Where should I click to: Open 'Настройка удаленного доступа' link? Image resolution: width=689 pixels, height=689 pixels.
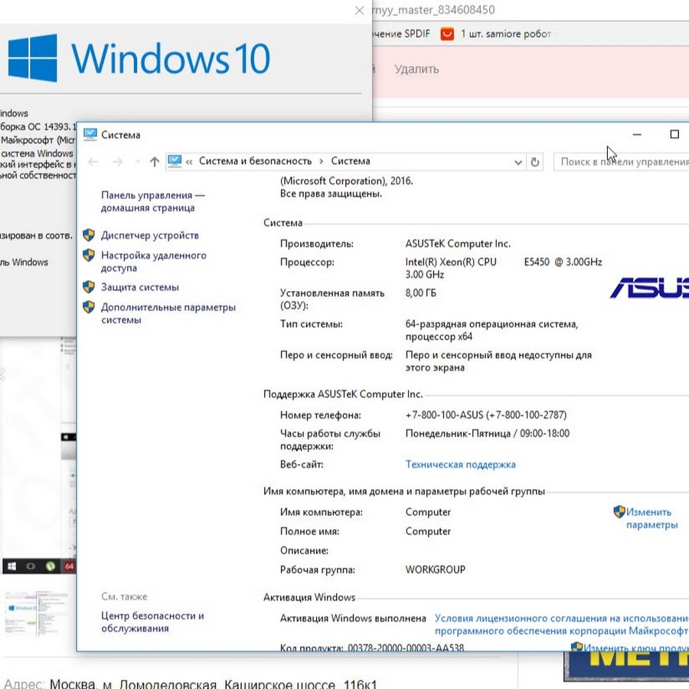(x=153, y=262)
